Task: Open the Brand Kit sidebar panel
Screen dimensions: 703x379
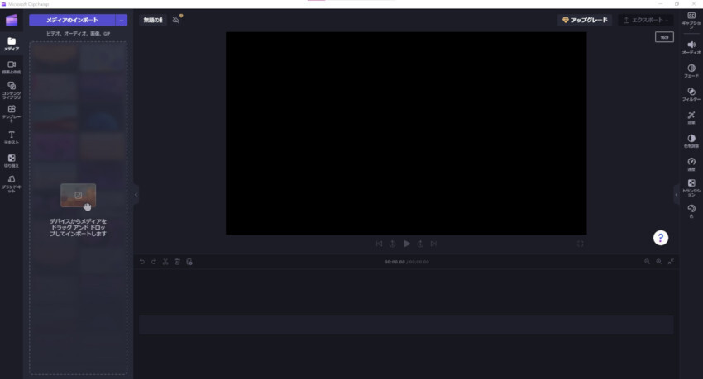Action: click(12, 182)
